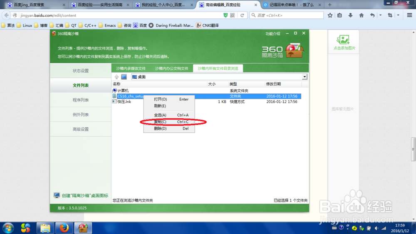Click the up-folder arrow icon in sandbox toolbar
The height and width of the screenshot is (234, 416).
click(116, 77)
